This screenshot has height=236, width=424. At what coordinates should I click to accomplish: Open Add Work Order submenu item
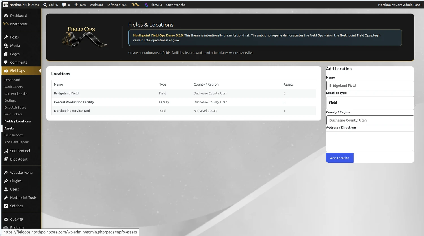pyautogui.click(x=16, y=94)
